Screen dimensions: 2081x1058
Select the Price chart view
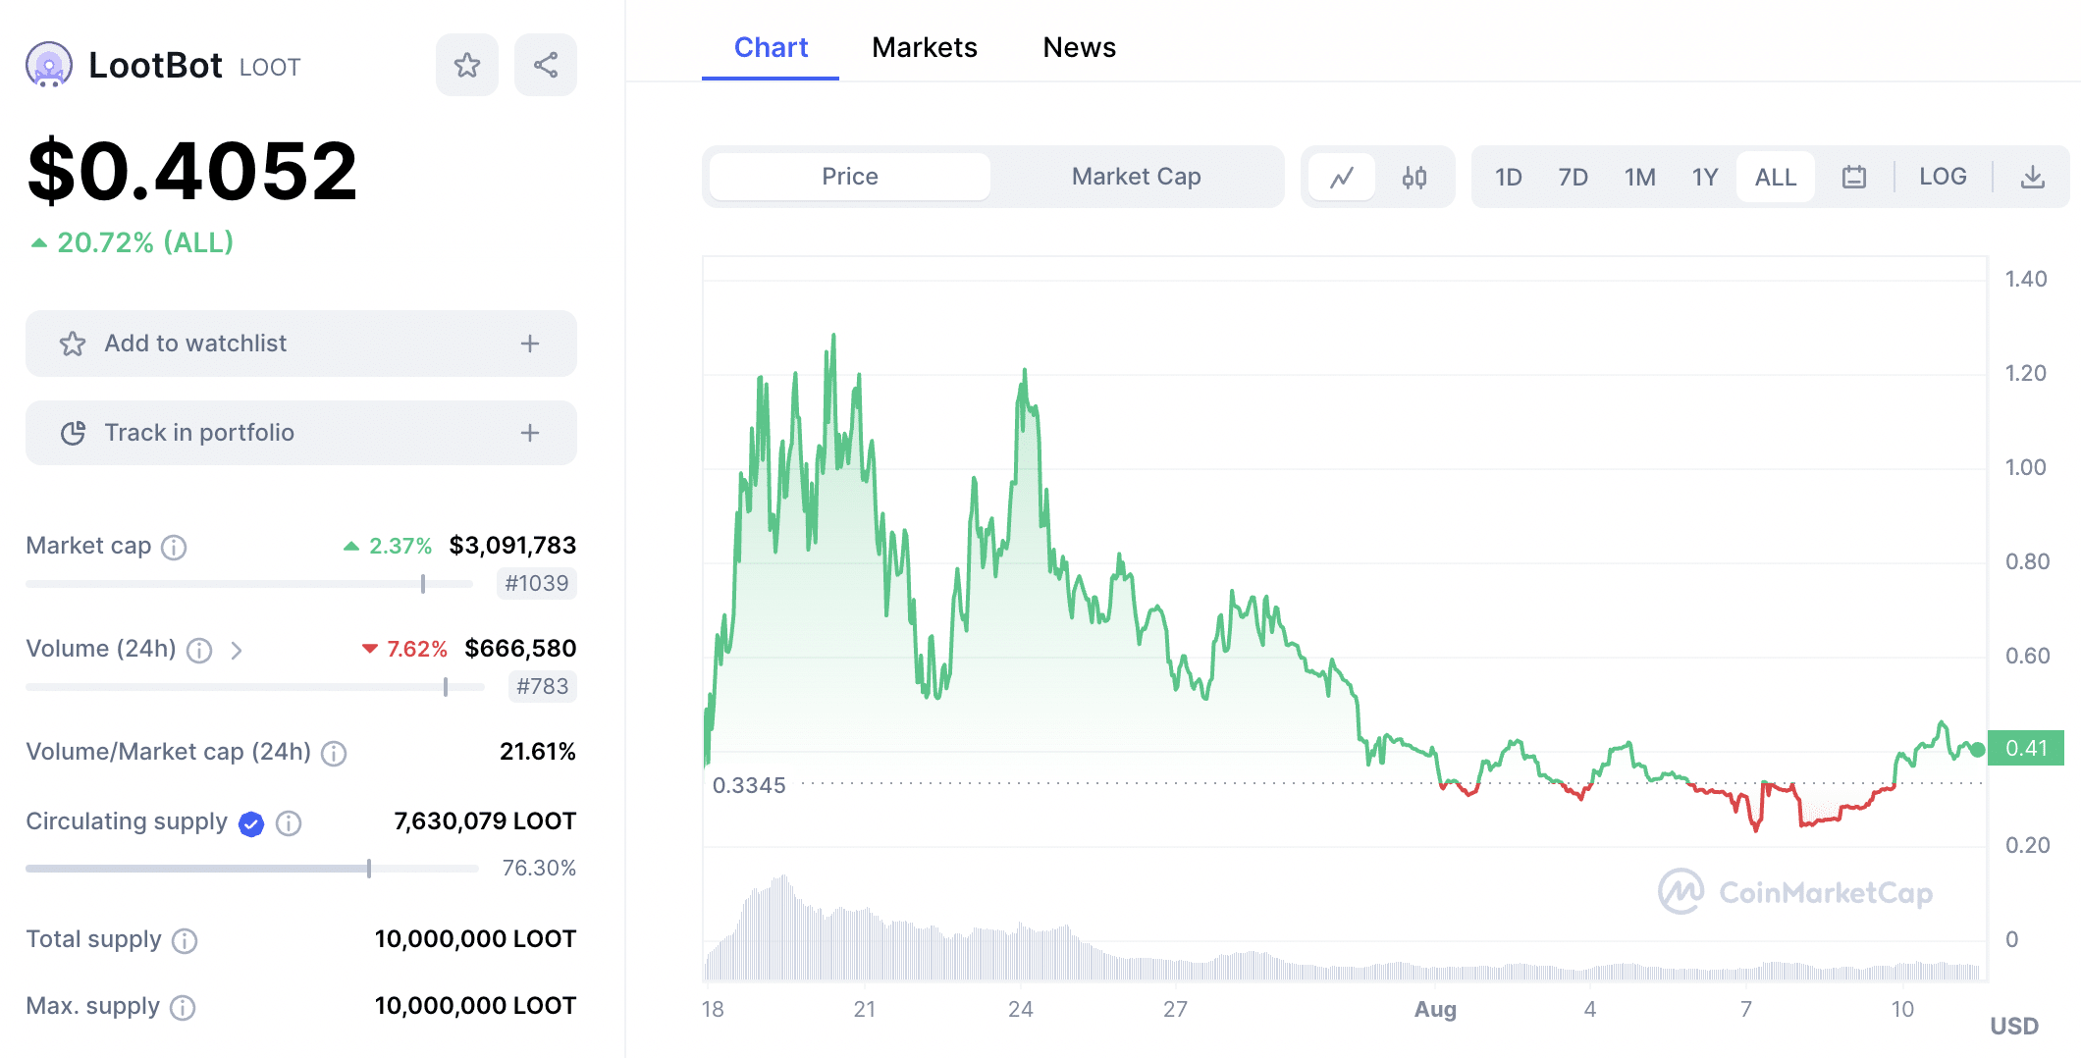coord(850,177)
